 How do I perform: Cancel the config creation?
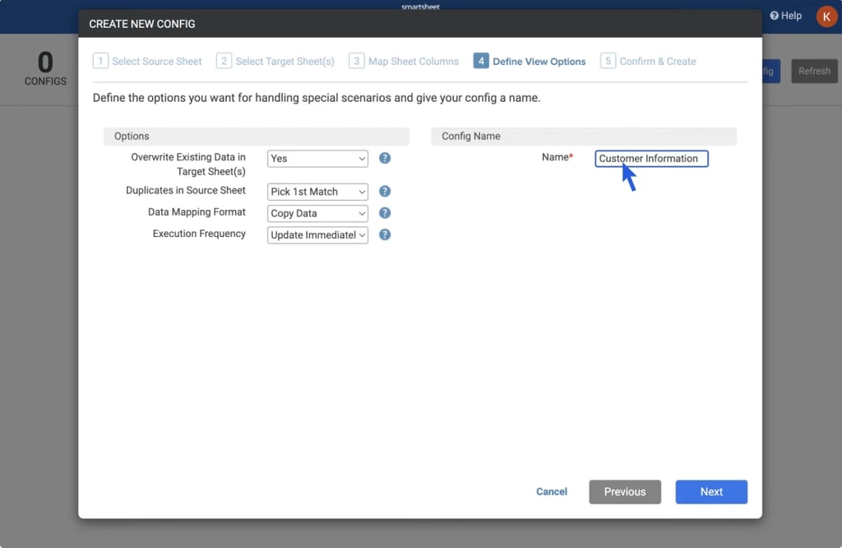click(x=551, y=491)
